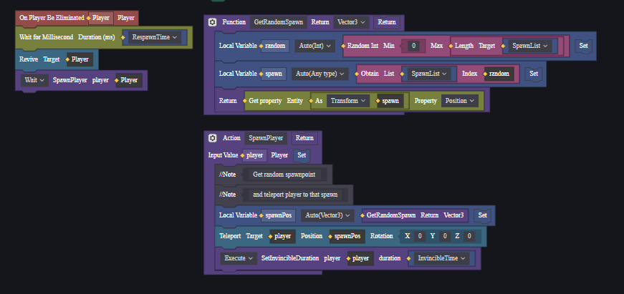Edit local variable name 'random'
Image resolution: width=624 pixels, height=294 pixels.
click(x=275, y=46)
